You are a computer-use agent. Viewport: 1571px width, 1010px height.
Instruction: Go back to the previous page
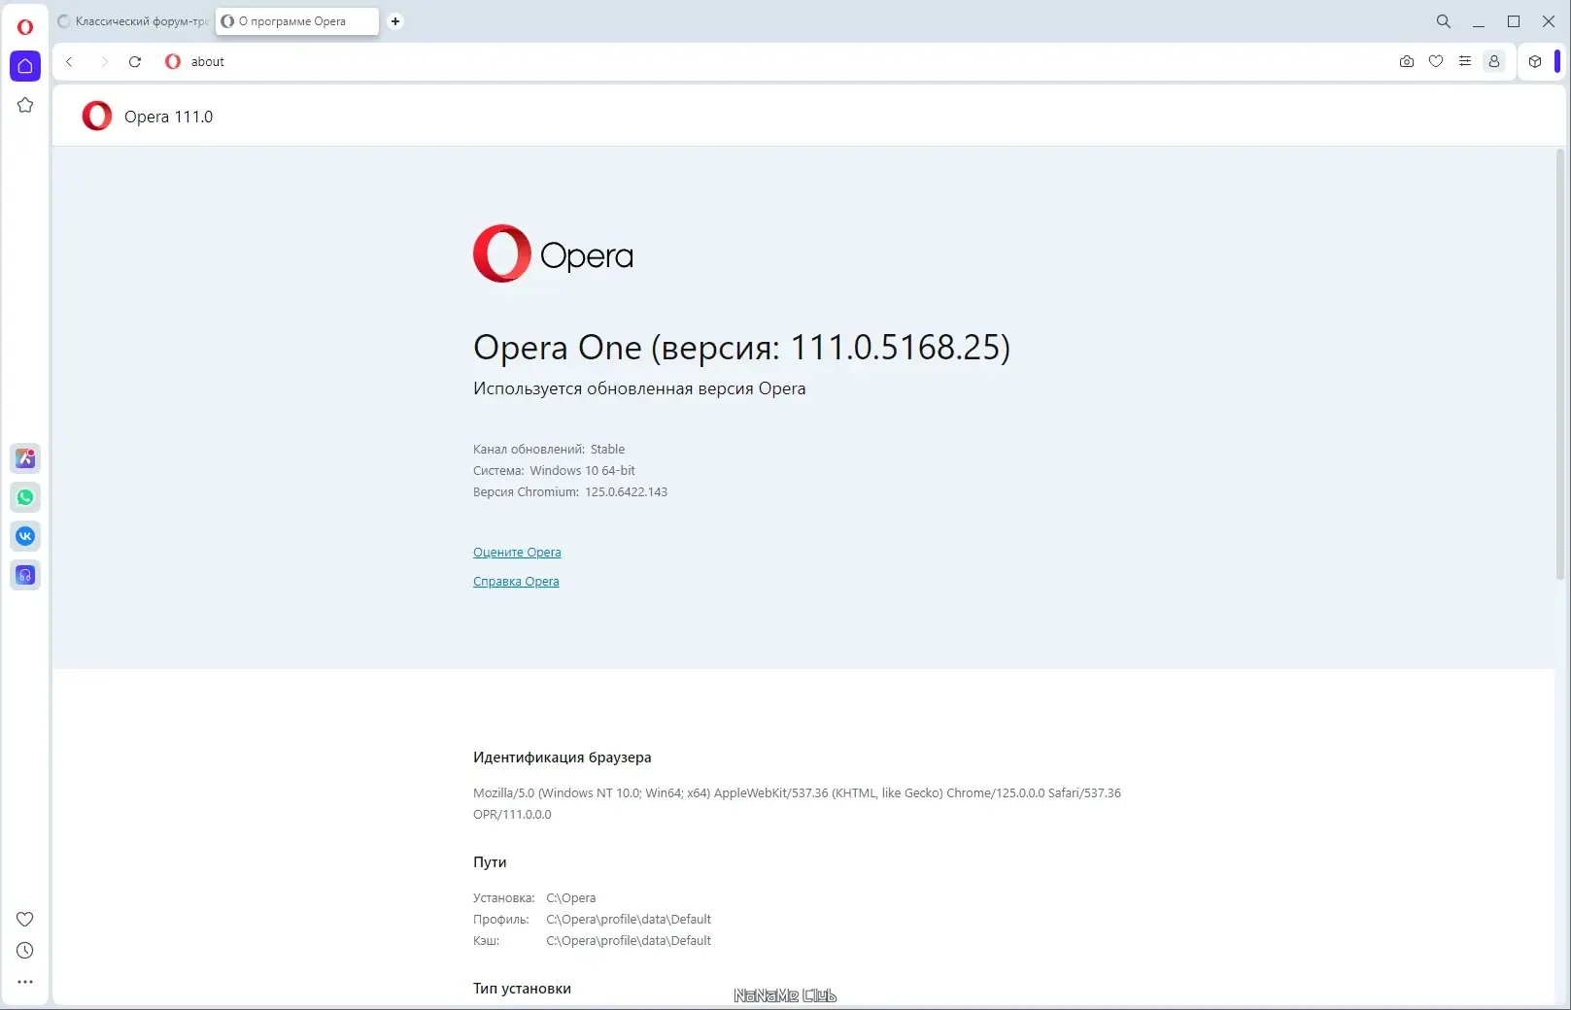(x=69, y=61)
